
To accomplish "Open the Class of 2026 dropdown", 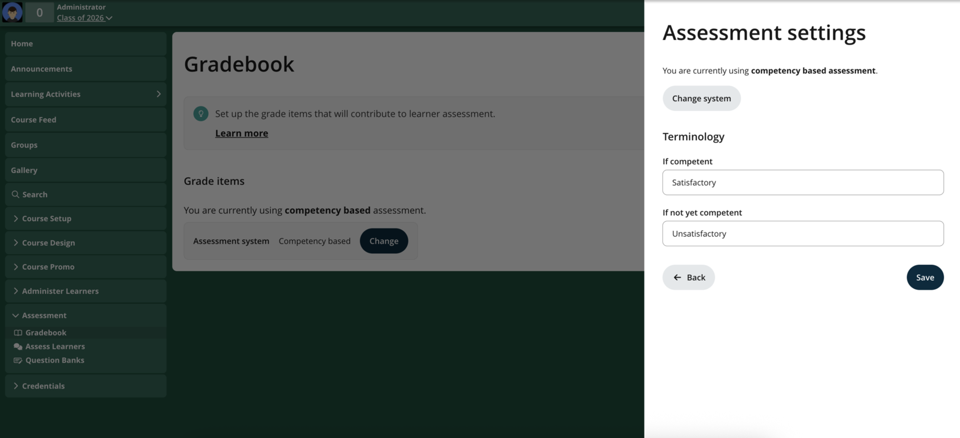I will 84,18.
